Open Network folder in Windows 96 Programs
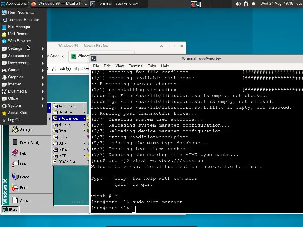Viewport: 303px width, 227px height. [69, 125]
